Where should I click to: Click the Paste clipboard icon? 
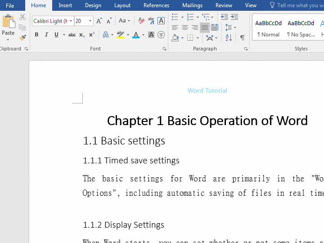8,21
